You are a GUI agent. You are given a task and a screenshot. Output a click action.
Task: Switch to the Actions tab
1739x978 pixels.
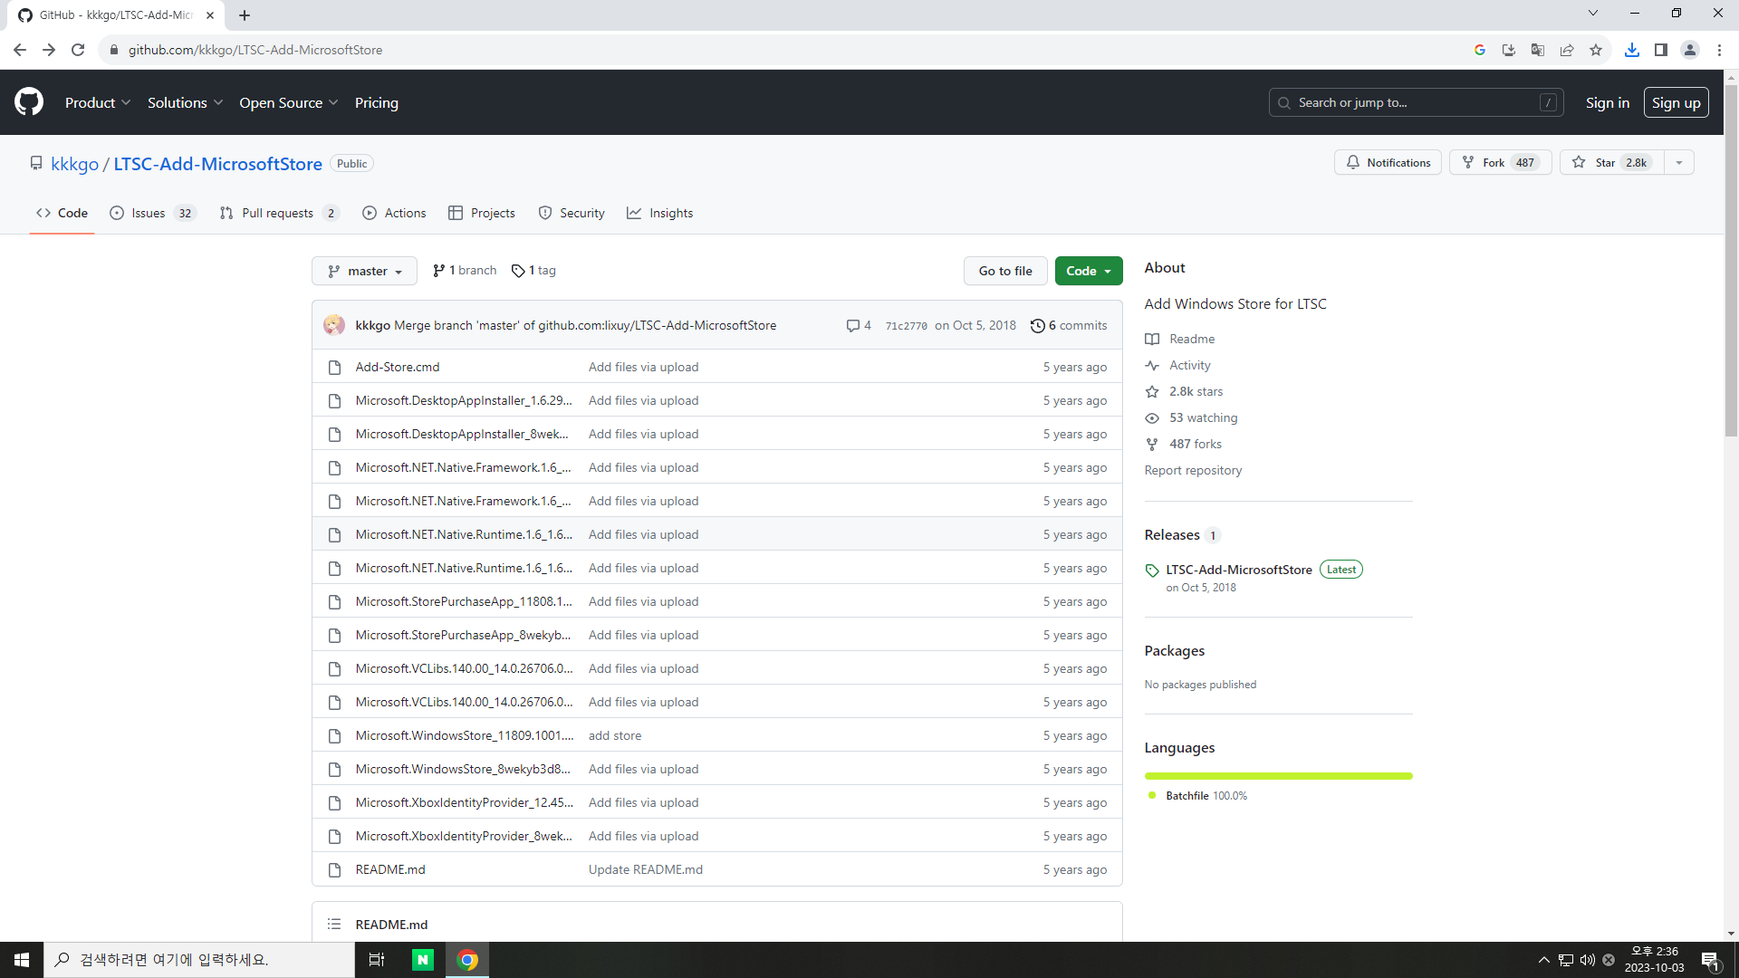click(x=394, y=213)
